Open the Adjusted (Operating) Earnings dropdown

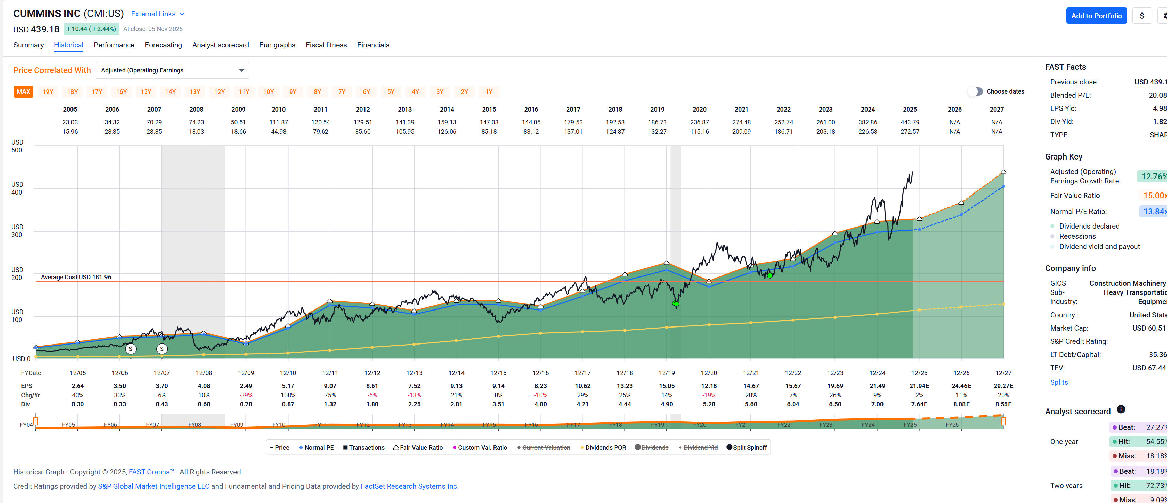[173, 70]
